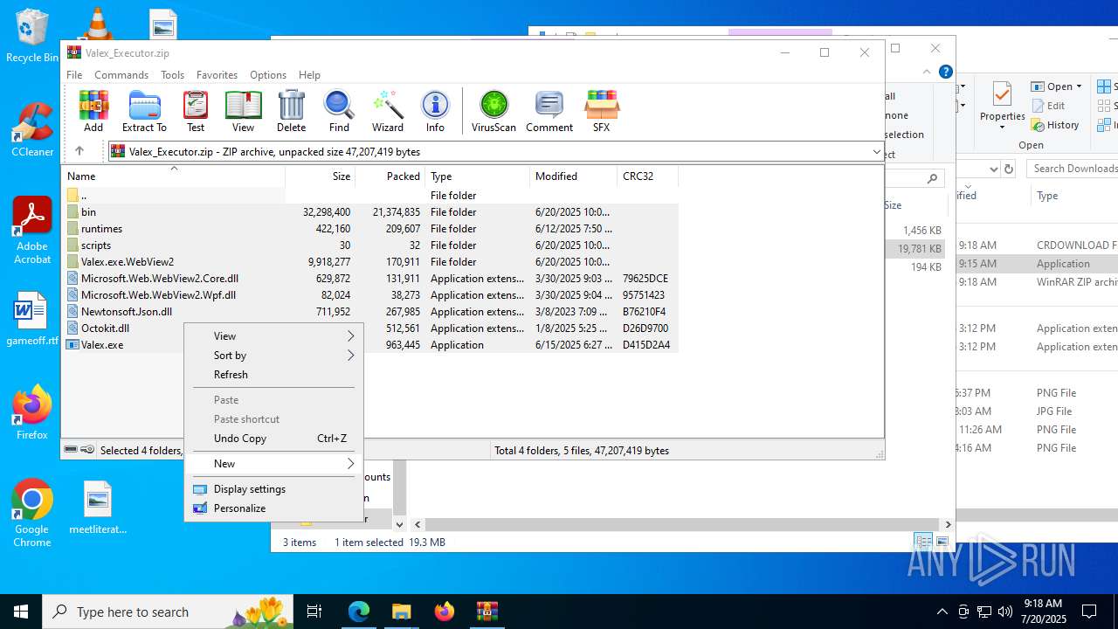
Task: Start VirusScan on the archive
Action: (494, 111)
